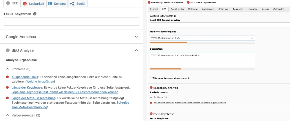Click the red bullet next to Länge der Keyphrase

click(x=7, y=87)
